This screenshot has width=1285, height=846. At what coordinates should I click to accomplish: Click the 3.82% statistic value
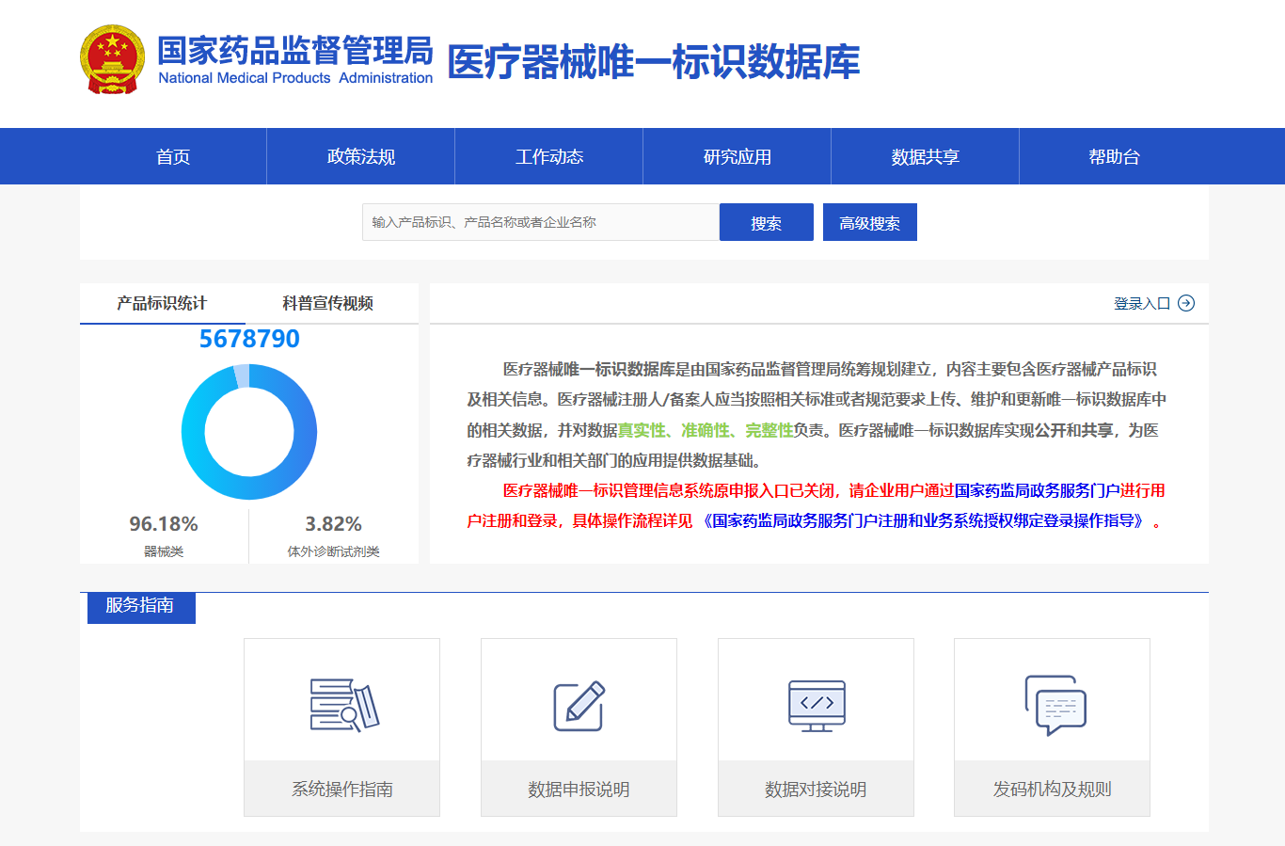coord(333,524)
